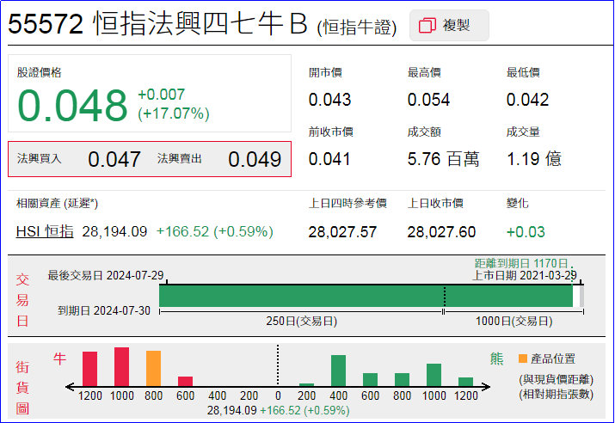The image size is (615, 423).
Task: Click the 變化 value +0.03
Action: pos(526,232)
